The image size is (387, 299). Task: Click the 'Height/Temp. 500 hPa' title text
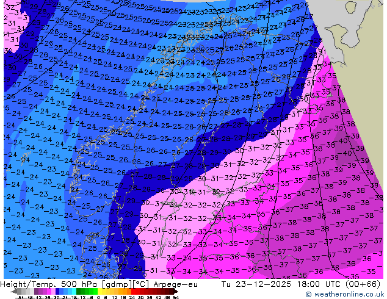pyautogui.click(x=48, y=284)
